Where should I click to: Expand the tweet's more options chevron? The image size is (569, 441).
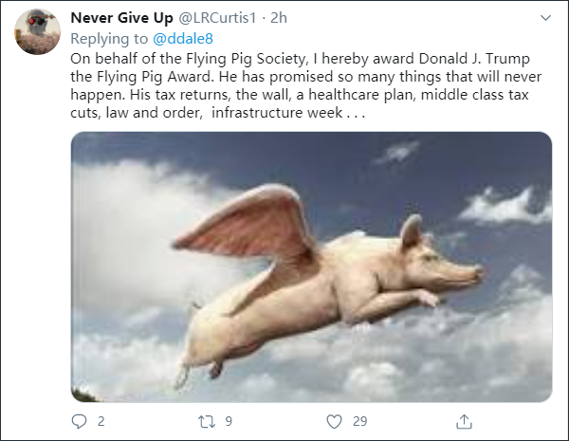(545, 18)
